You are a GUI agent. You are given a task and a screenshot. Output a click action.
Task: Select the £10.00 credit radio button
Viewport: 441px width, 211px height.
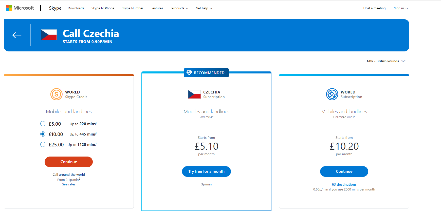43,134
